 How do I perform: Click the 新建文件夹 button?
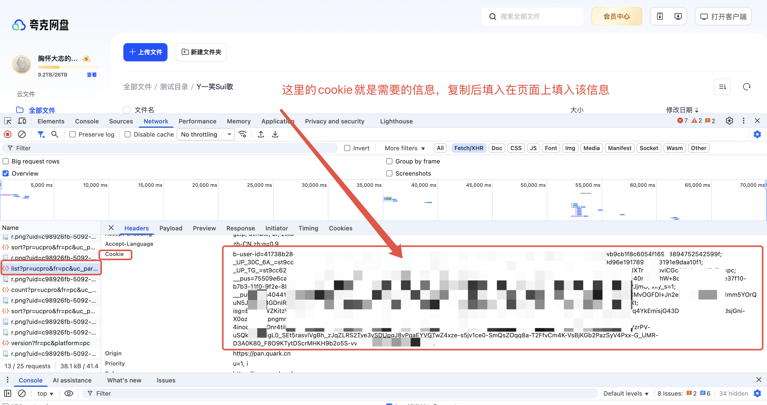coord(201,52)
